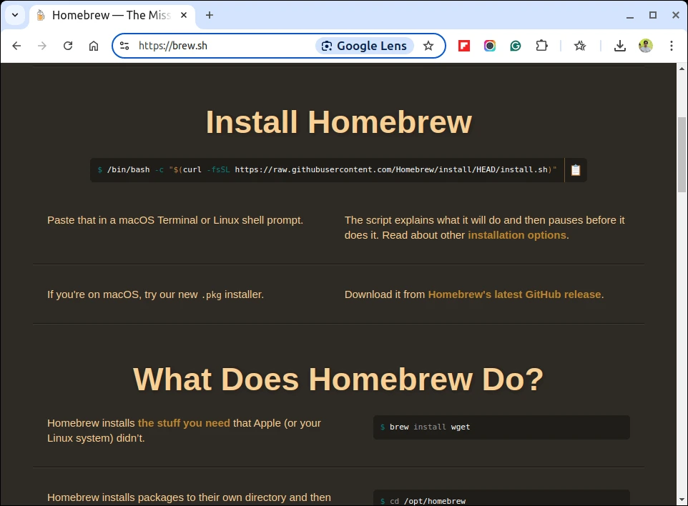View site information icon in address bar
Screen dimensions: 688x506
coord(124,46)
